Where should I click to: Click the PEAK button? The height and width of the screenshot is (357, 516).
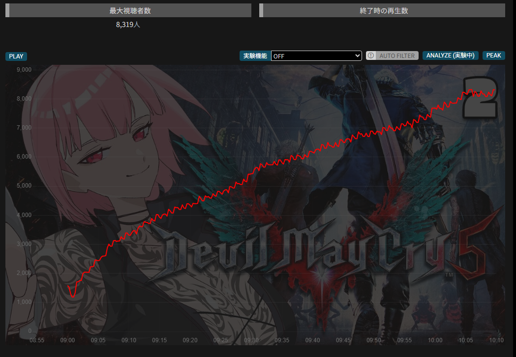pyautogui.click(x=494, y=55)
